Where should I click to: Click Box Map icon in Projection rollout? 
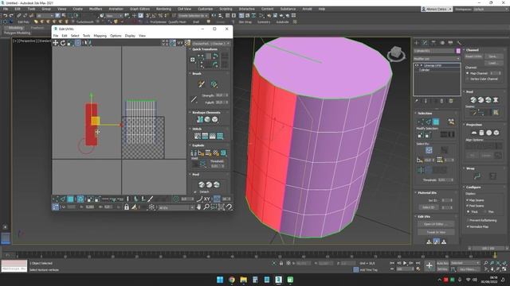point(496,133)
